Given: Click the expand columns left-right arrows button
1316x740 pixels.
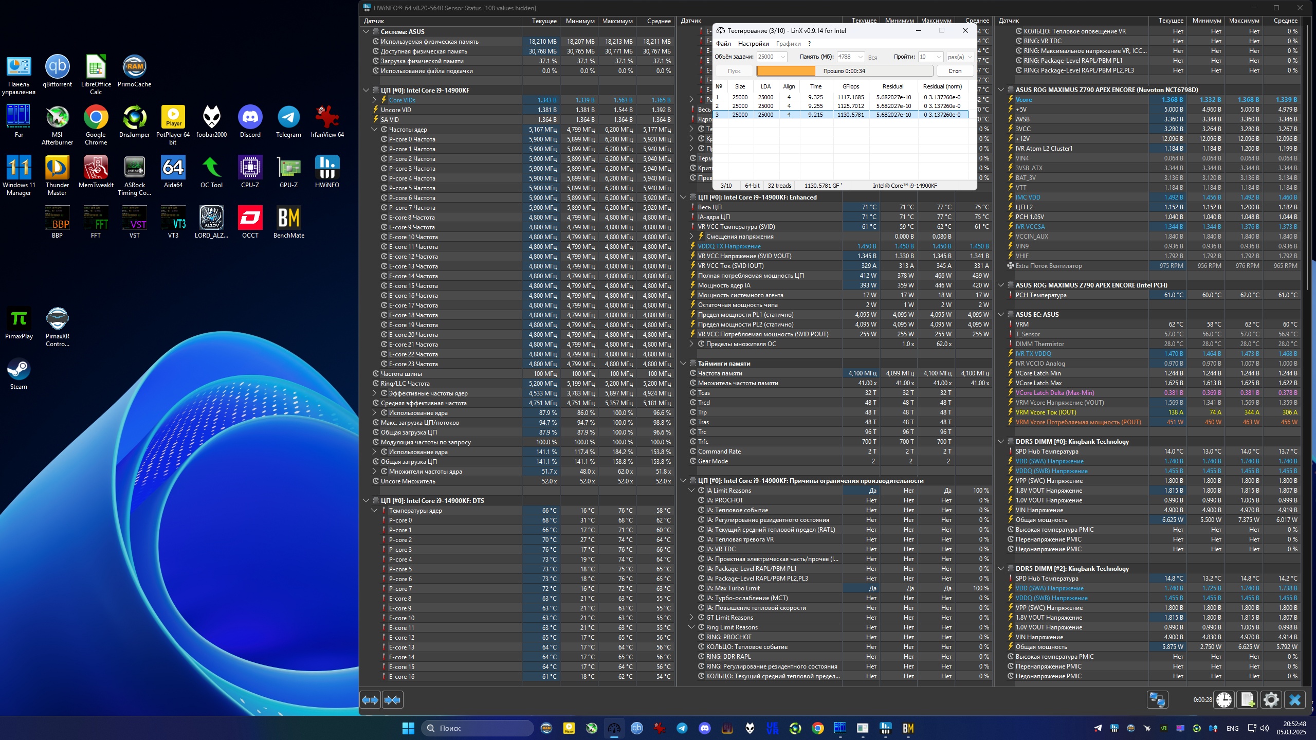Looking at the screenshot, I should click(x=370, y=700).
